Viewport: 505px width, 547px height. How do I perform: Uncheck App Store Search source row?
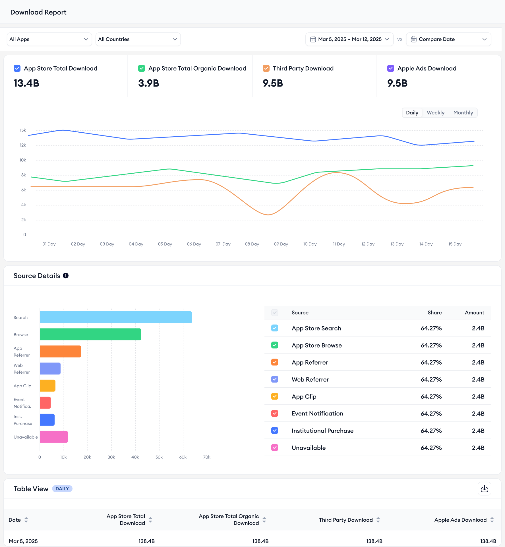click(275, 328)
